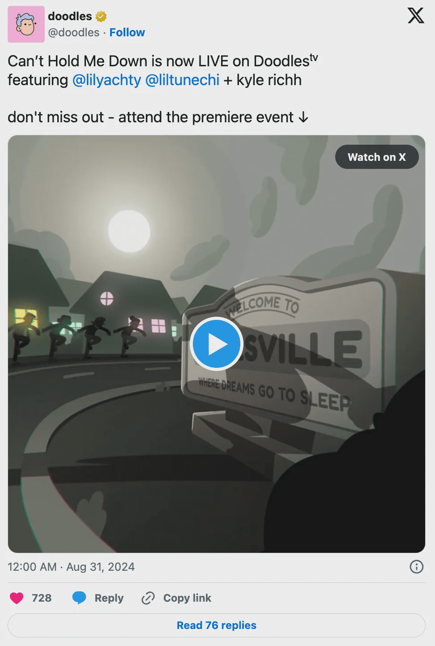
Task: Click the copy link chain icon
Action: [148, 598]
